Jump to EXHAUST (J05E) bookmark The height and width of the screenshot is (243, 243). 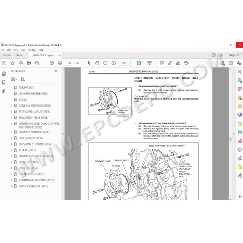click(x=28, y=162)
